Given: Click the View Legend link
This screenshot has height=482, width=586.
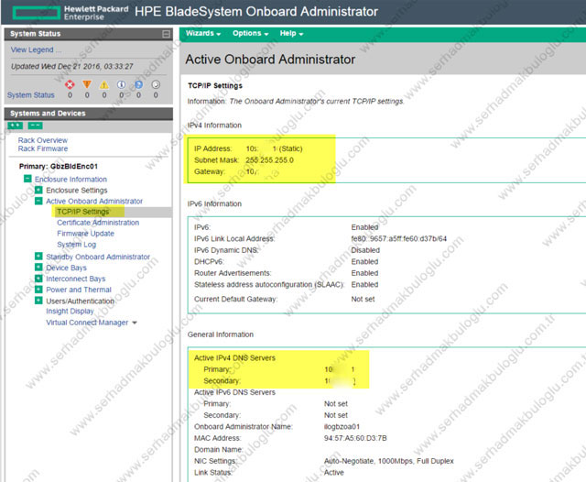Looking at the screenshot, I should 33,50.
